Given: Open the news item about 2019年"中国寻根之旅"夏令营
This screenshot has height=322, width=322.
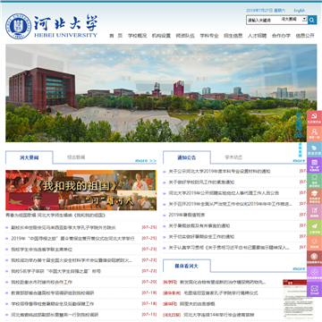Looking at the screenshot, I should (72, 239).
